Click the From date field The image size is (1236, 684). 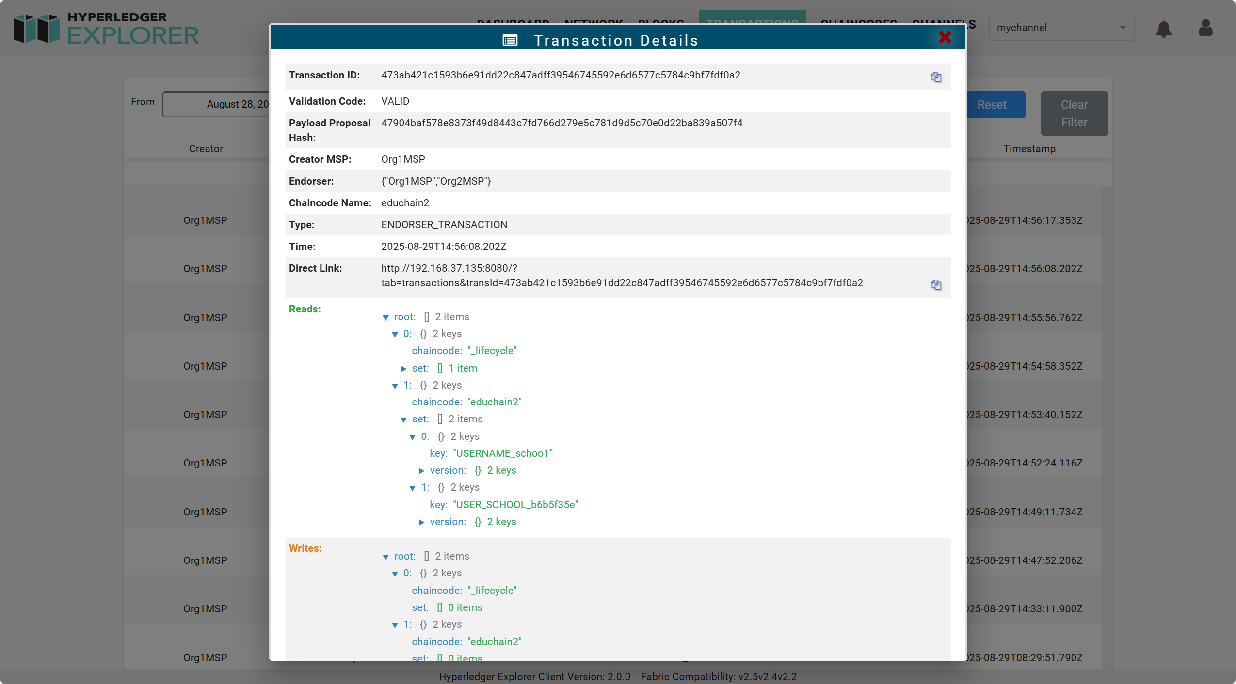216,104
